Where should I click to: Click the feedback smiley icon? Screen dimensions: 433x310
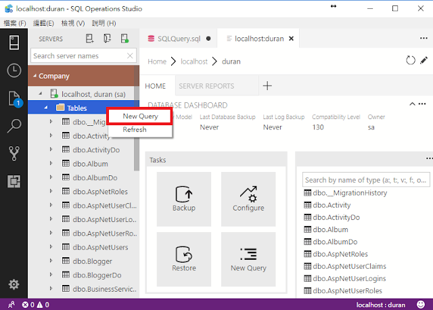421,305
